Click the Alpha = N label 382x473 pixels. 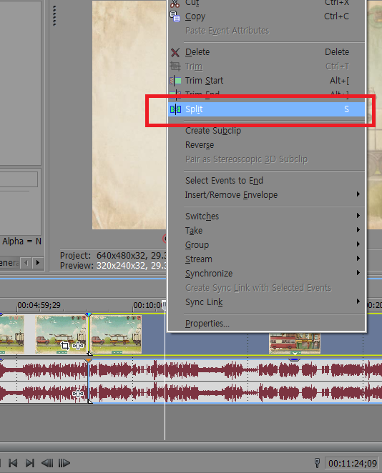click(x=21, y=242)
